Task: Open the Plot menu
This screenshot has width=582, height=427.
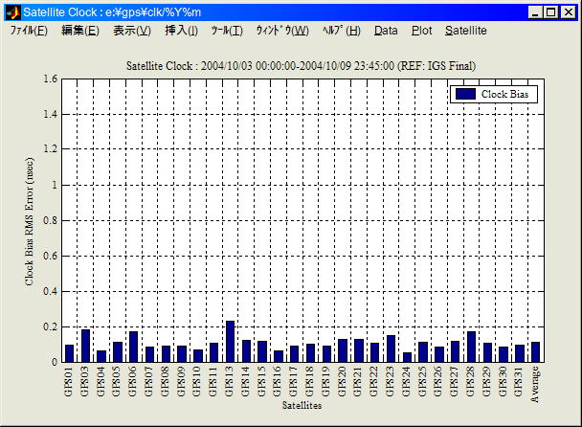Action: (421, 31)
